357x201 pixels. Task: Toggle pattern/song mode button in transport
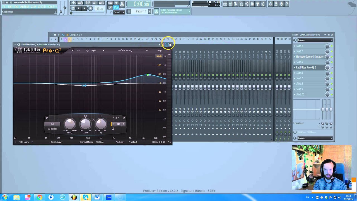point(73,8)
